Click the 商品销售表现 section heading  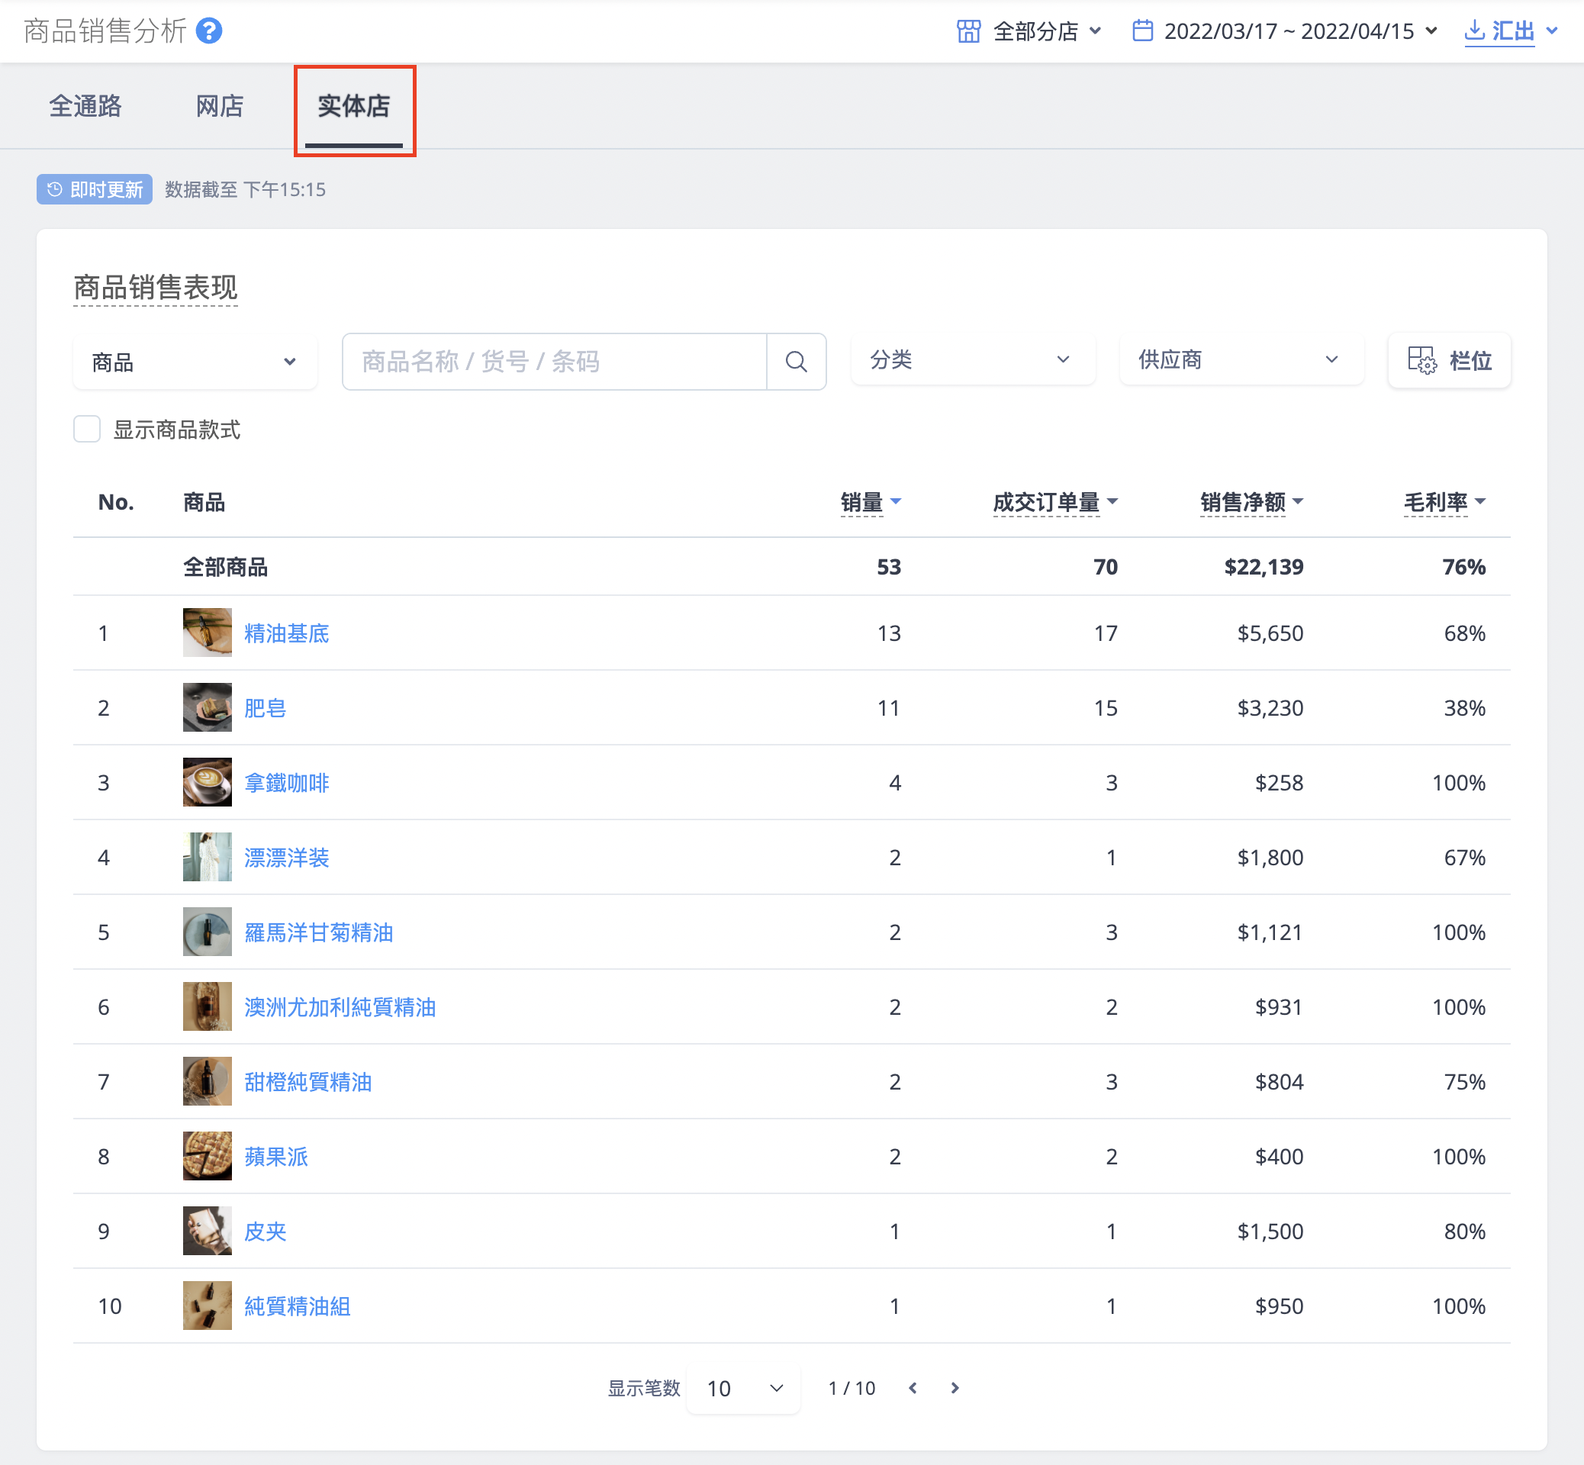click(x=156, y=287)
